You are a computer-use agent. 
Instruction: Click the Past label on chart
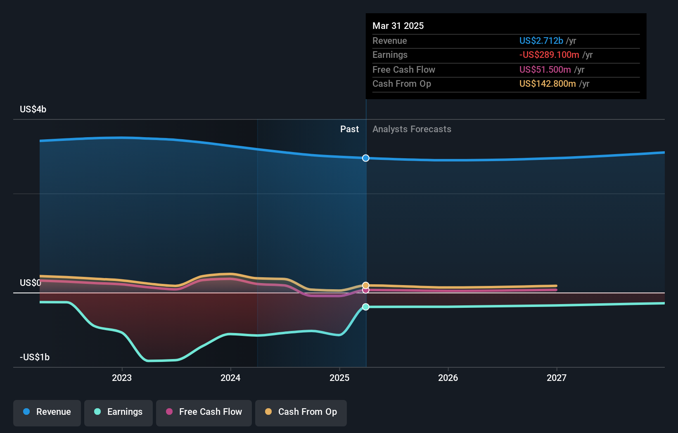349,129
